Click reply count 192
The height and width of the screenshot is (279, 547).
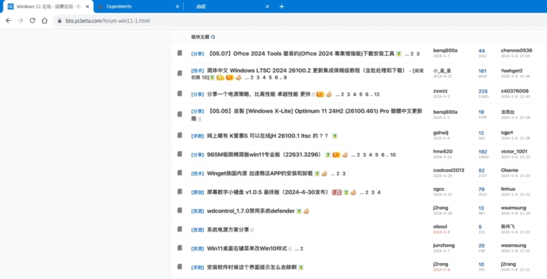click(x=482, y=152)
